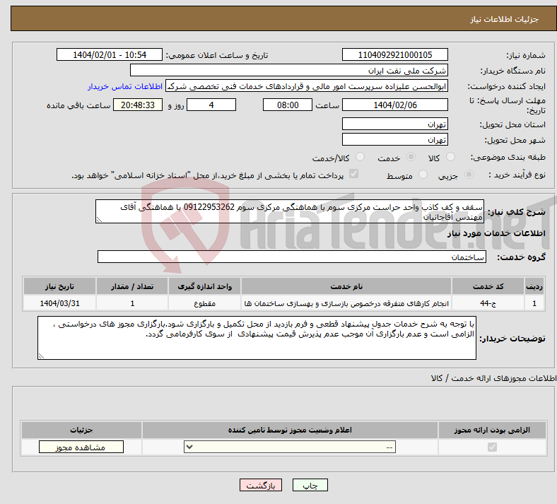Screen dimensions: 557x504
Task: Toggle the mandatory license checkbox
Action: pyautogui.click(x=493, y=447)
